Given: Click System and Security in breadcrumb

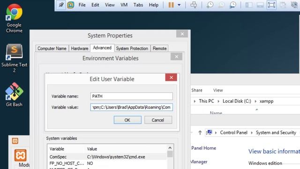Looking at the screenshot, I should tap(276, 132).
